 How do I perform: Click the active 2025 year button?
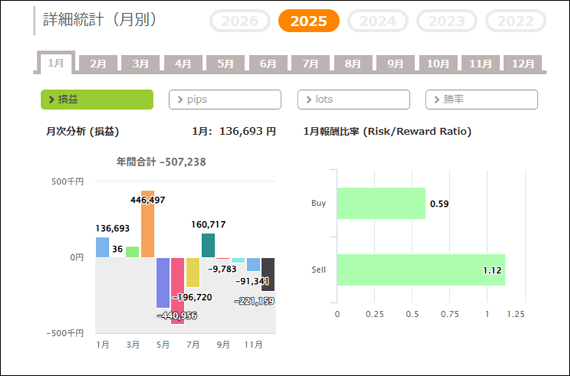pyautogui.click(x=308, y=21)
